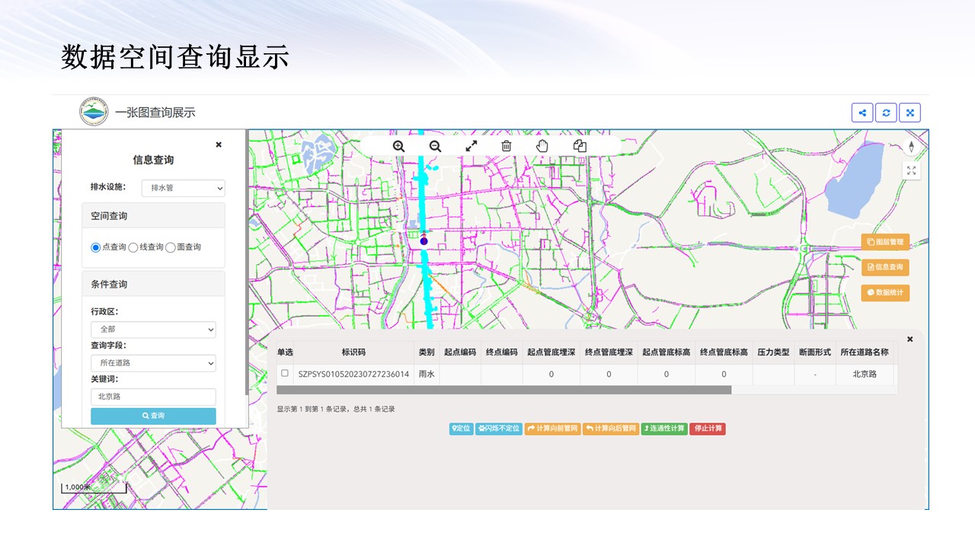Click the red 停止计算 button

pyautogui.click(x=708, y=429)
